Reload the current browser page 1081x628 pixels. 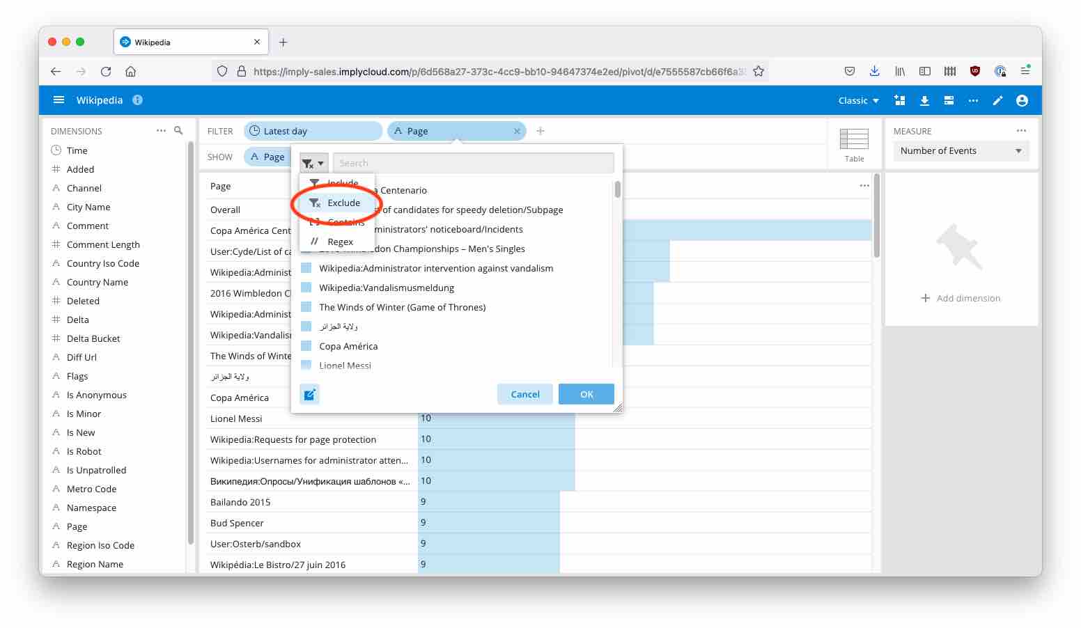106,71
